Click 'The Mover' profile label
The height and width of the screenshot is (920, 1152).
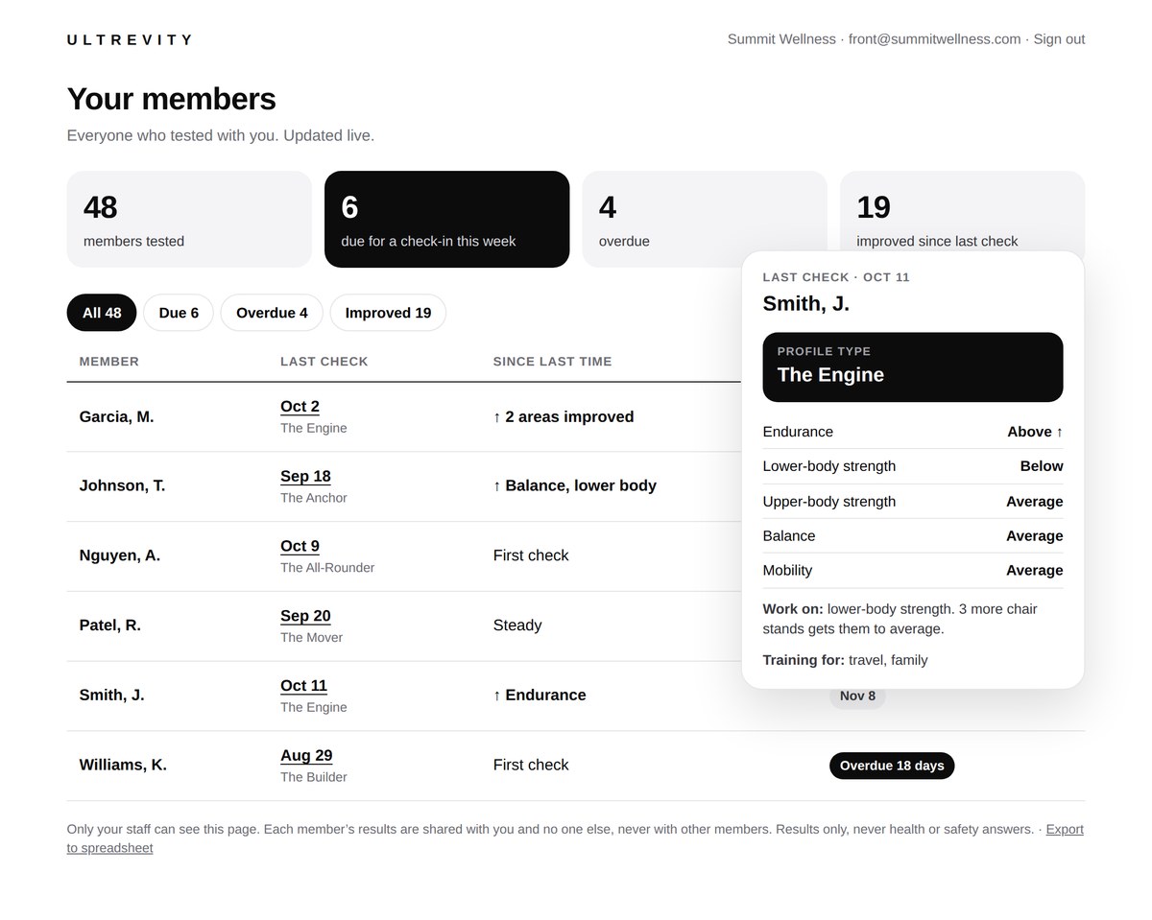[x=311, y=638]
